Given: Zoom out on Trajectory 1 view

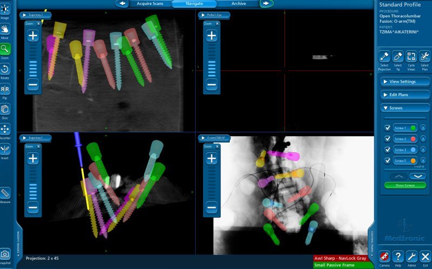Looking at the screenshot, I should tap(33, 207).
